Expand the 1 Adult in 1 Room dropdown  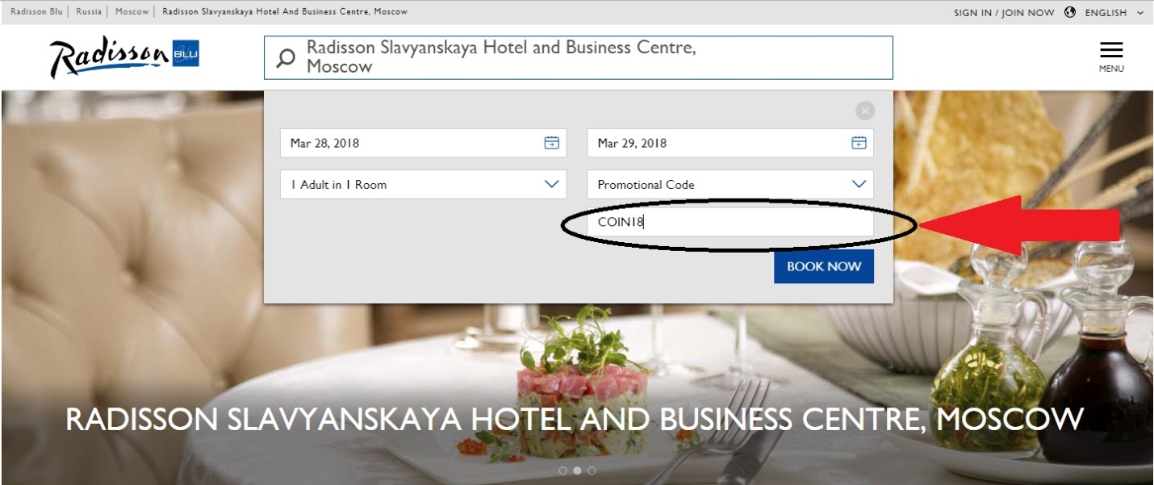coord(424,184)
